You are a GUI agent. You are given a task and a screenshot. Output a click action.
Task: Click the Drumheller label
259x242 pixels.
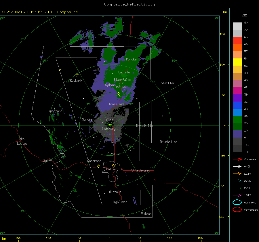tap(169, 142)
